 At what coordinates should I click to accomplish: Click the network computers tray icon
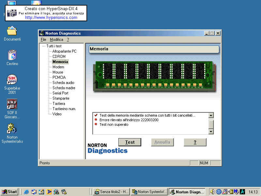point(224,192)
